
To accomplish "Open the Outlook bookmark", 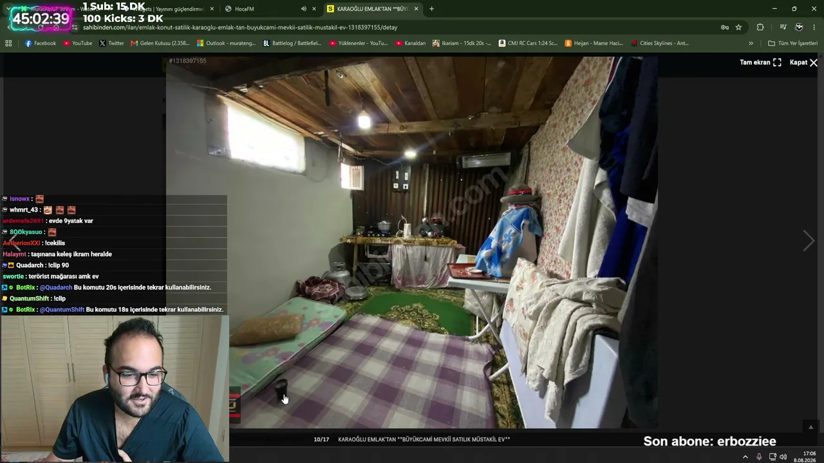I will [225, 44].
